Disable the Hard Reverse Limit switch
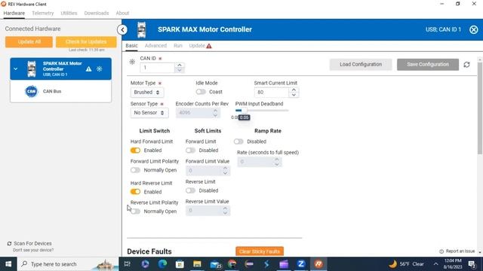This screenshot has width=483, height=271. [135, 192]
